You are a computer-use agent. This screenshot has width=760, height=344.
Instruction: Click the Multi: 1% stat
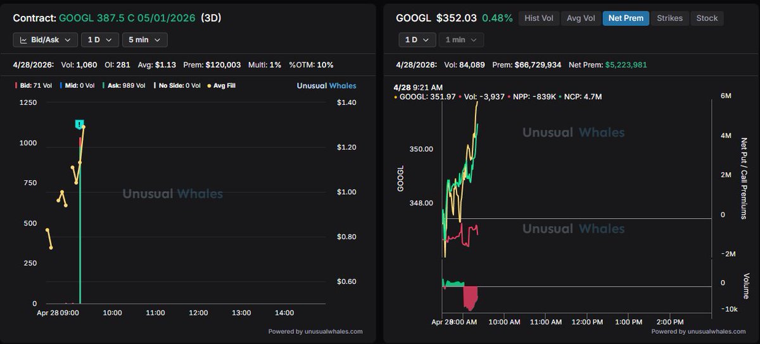pyautogui.click(x=265, y=64)
